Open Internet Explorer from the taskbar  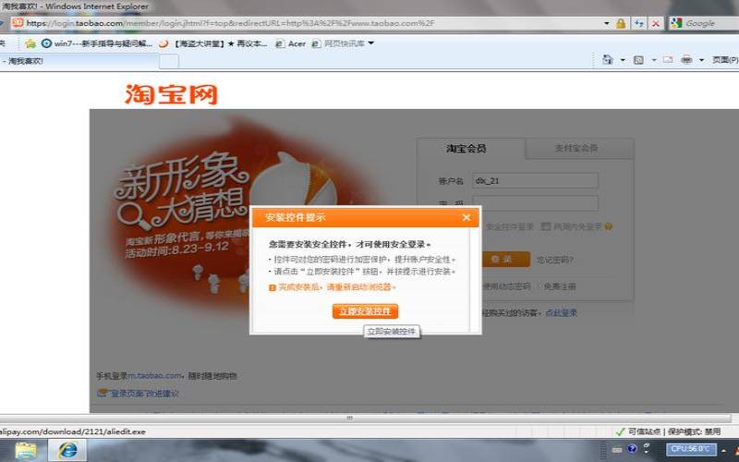click(67, 450)
